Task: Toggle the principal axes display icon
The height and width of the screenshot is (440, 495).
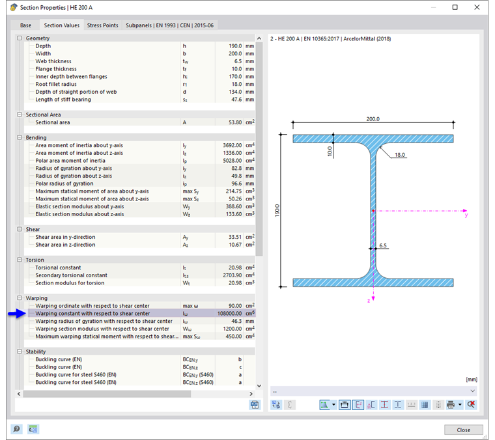Action: pos(358,404)
